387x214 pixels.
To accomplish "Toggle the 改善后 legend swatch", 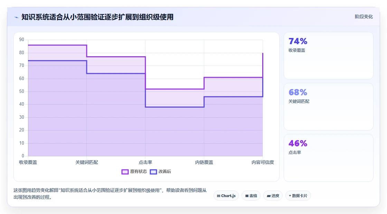I will (153, 172).
